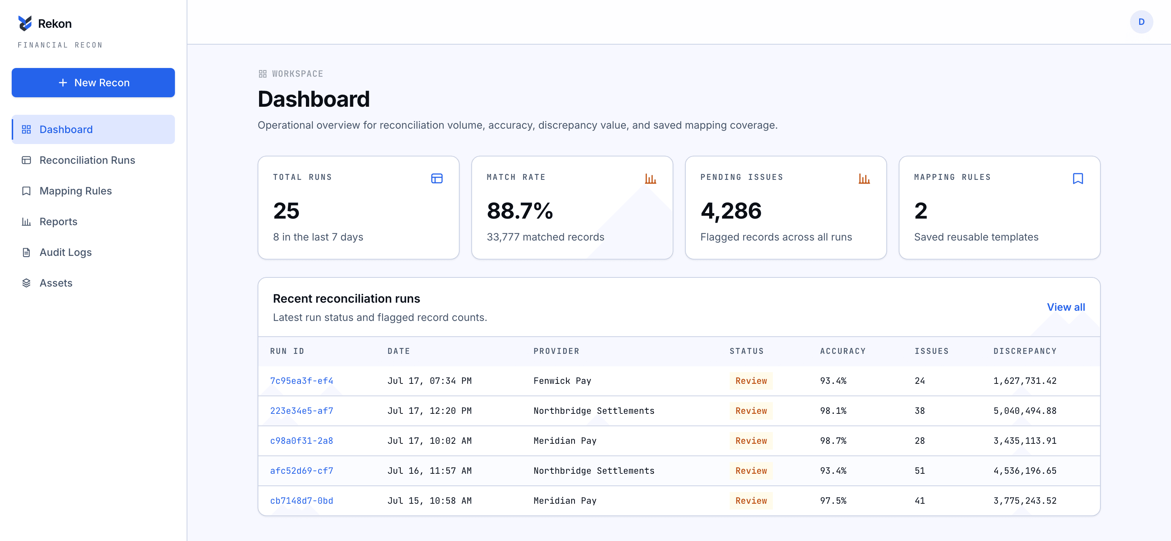Open the user avatar D menu

pyautogui.click(x=1141, y=22)
